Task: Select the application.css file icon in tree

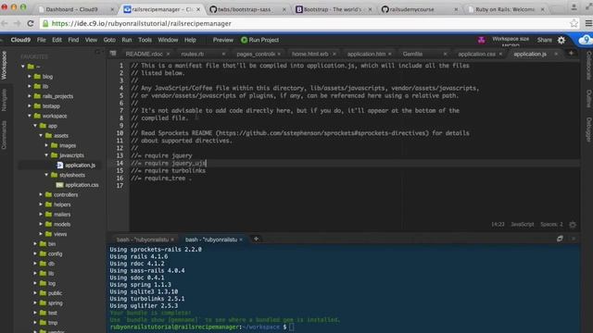Action: coord(59,185)
